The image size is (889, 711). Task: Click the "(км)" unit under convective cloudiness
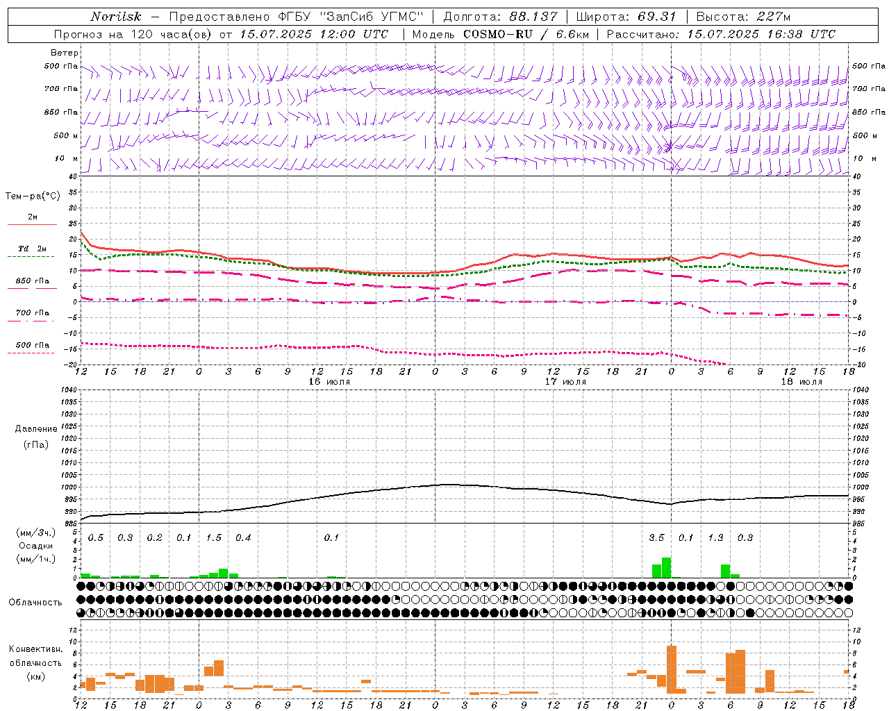tap(36, 676)
